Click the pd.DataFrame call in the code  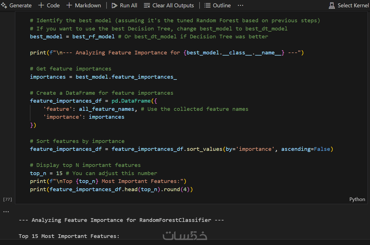point(131,101)
